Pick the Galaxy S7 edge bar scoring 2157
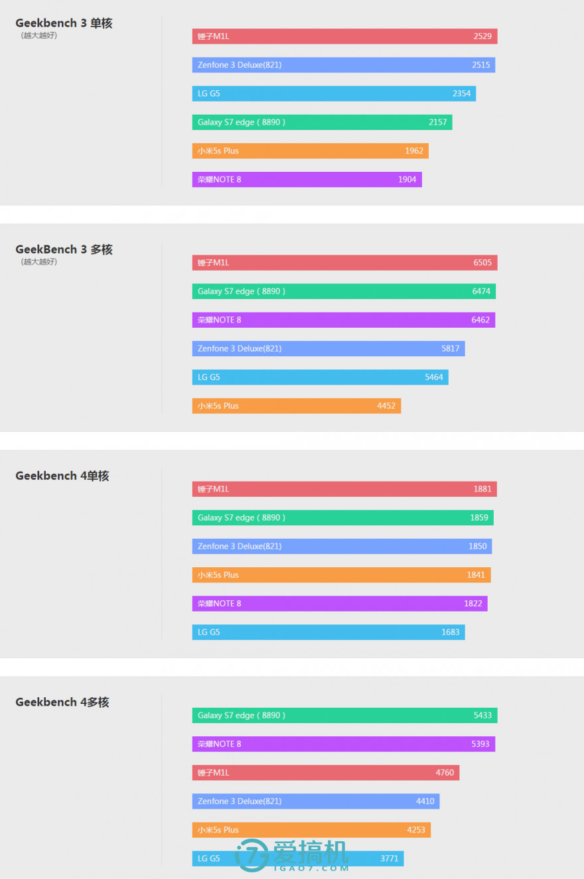The image size is (584, 879). [x=322, y=122]
